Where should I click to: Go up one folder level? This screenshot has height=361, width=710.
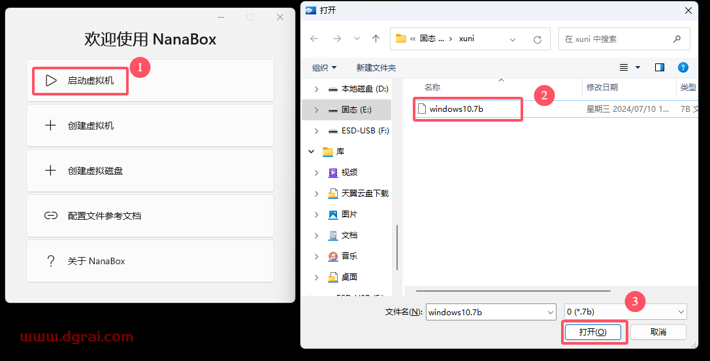[x=376, y=39]
